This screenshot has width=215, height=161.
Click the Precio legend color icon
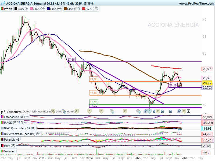tap(2, 9)
